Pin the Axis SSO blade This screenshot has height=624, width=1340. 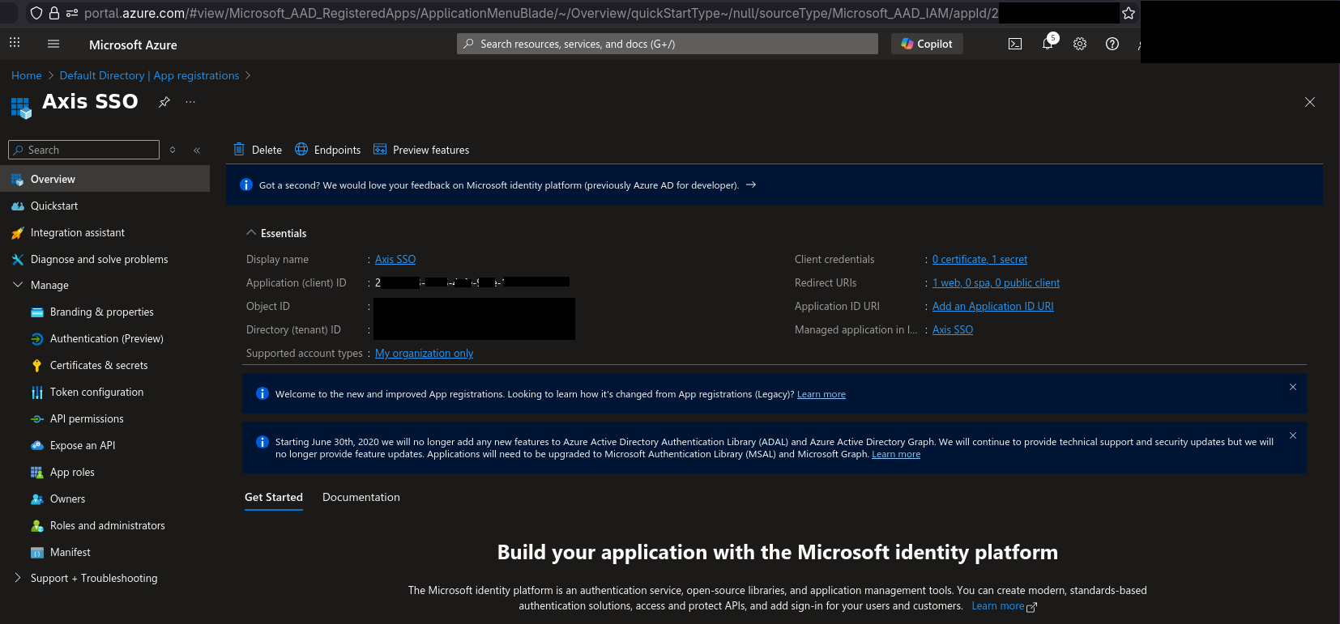click(164, 102)
